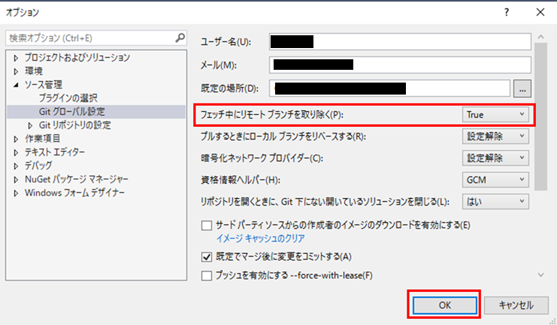Select 環境 tree item label
The image size is (557, 325).
34,71
